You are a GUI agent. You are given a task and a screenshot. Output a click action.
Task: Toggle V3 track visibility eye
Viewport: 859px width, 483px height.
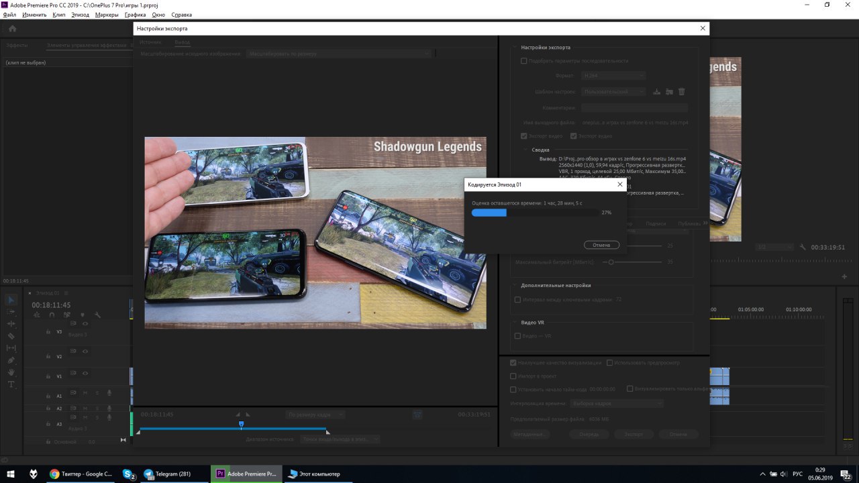pos(85,324)
